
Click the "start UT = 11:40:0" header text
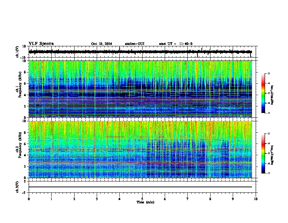pos(176,44)
